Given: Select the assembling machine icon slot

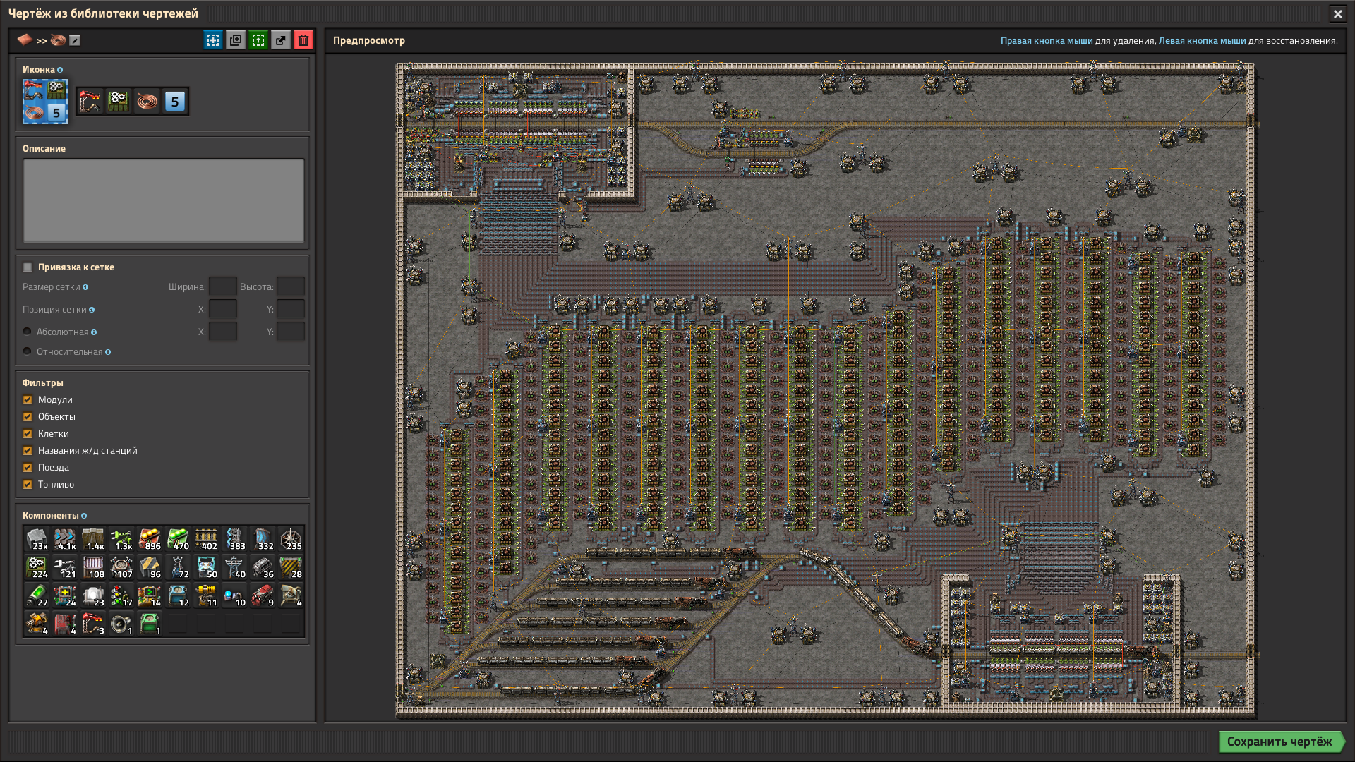Looking at the screenshot, I should 119,102.
